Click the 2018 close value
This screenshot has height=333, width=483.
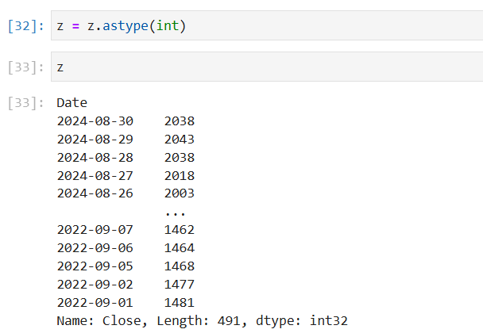(x=180, y=175)
